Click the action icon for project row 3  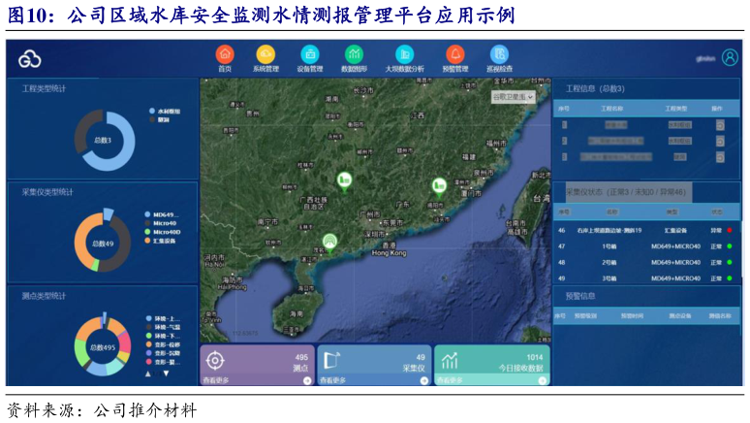pos(720,156)
